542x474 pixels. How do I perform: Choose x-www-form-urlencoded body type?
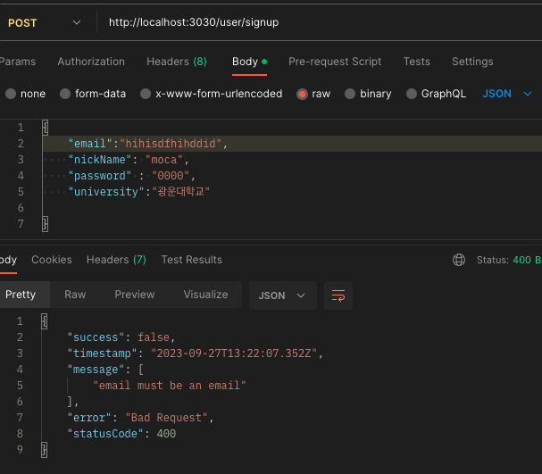click(x=212, y=94)
